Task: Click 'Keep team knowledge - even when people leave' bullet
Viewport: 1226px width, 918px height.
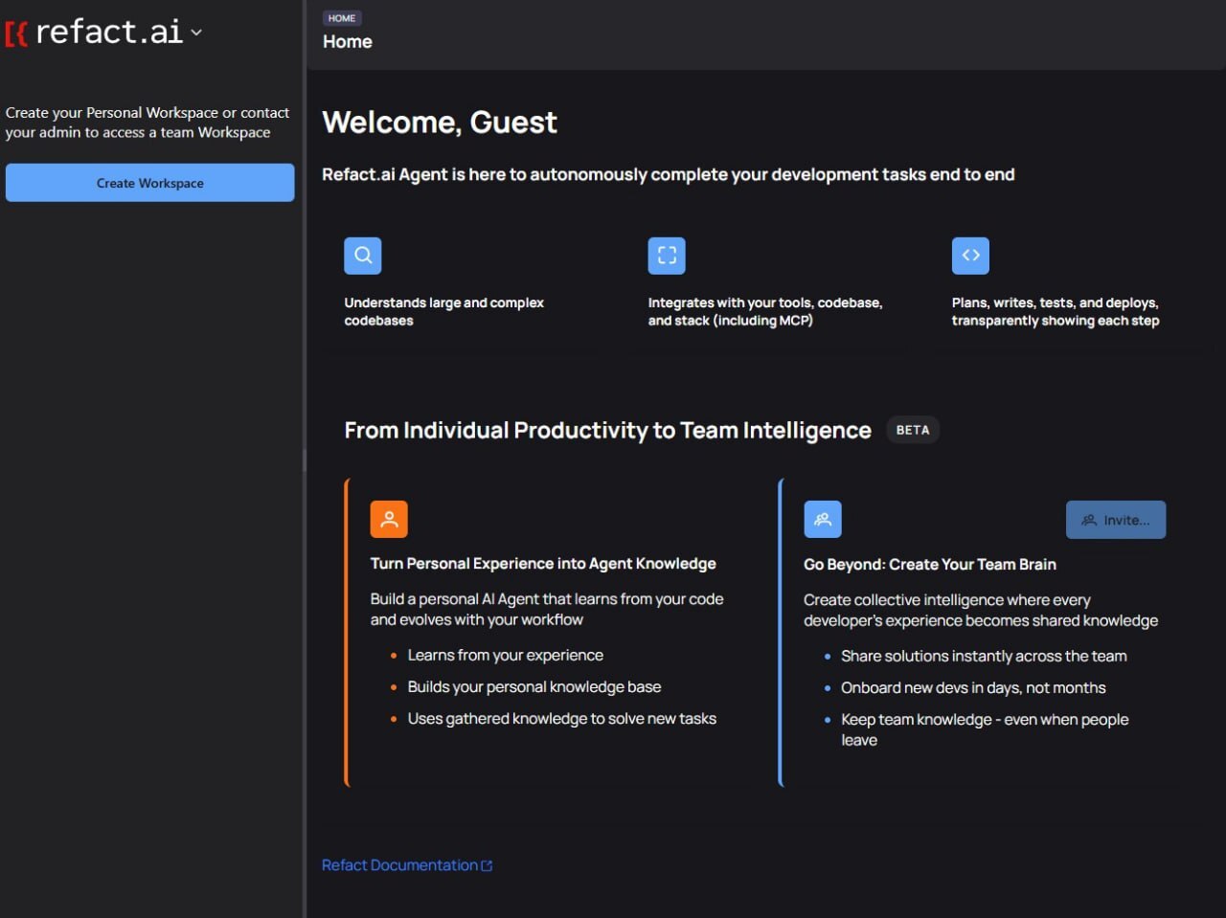Action: click(985, 729)
